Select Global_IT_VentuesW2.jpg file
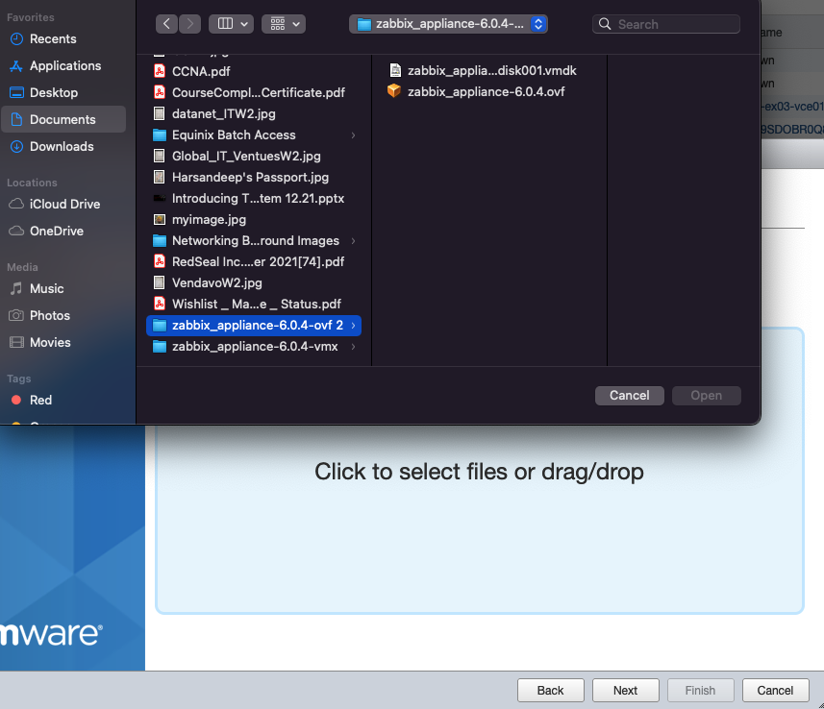Viewport: 824px width, 709px height. click(254, 156)
